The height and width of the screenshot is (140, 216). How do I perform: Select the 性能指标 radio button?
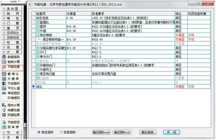(x=61, y=132)
